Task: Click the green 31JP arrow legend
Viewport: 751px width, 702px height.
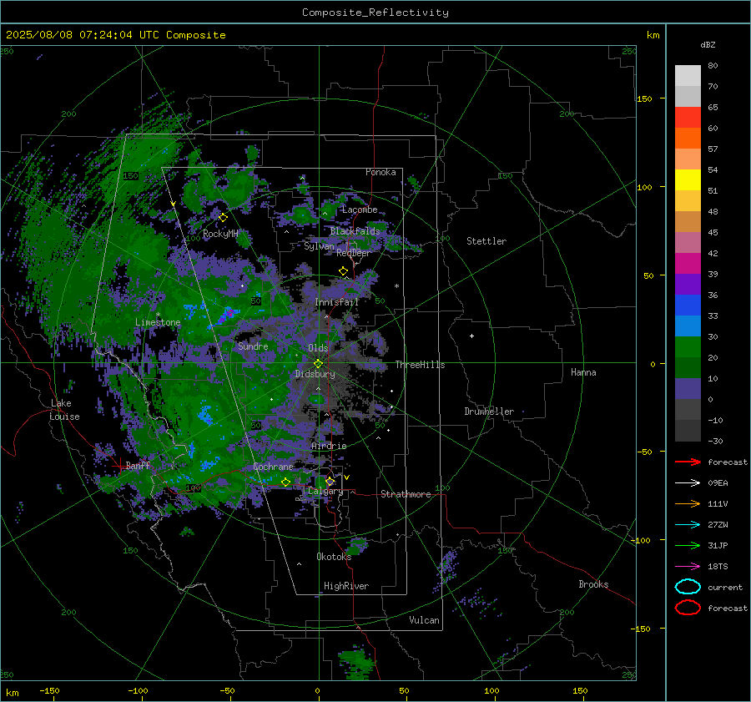Action: [688, 545]
